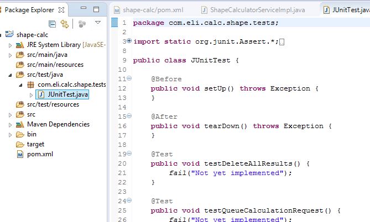
Task: Switch to ShapeCalculatorServiceImpl.java tab
Action: [257, 10]
